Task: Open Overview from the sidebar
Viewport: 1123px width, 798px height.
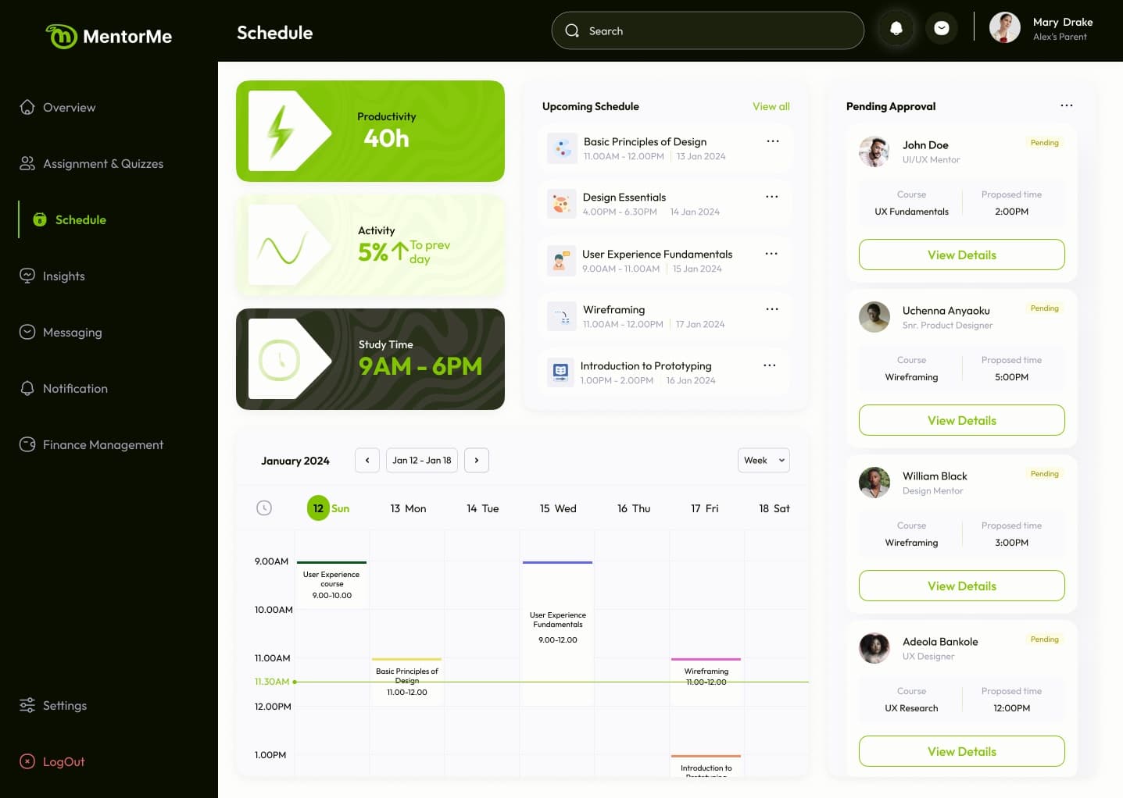Action: coord(58,107)
